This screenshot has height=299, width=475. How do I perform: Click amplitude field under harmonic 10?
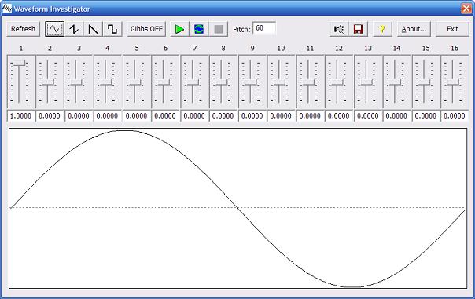[281, 116]
